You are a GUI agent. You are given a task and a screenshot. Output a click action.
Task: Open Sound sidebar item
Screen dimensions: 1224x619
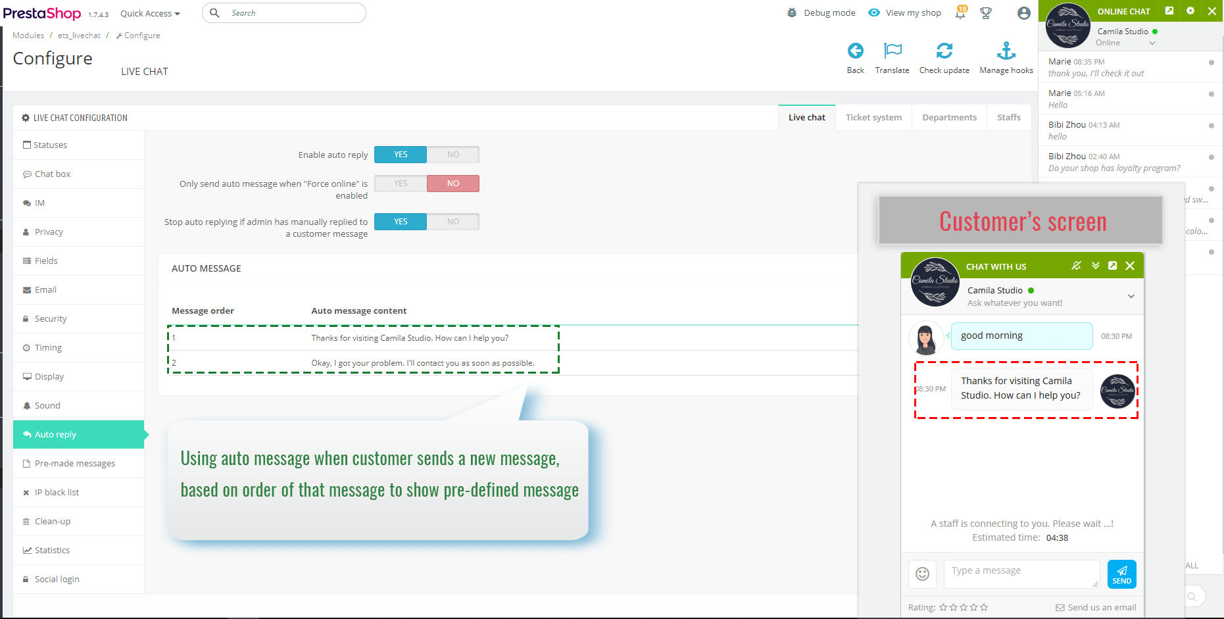click(x=78, y=406)
